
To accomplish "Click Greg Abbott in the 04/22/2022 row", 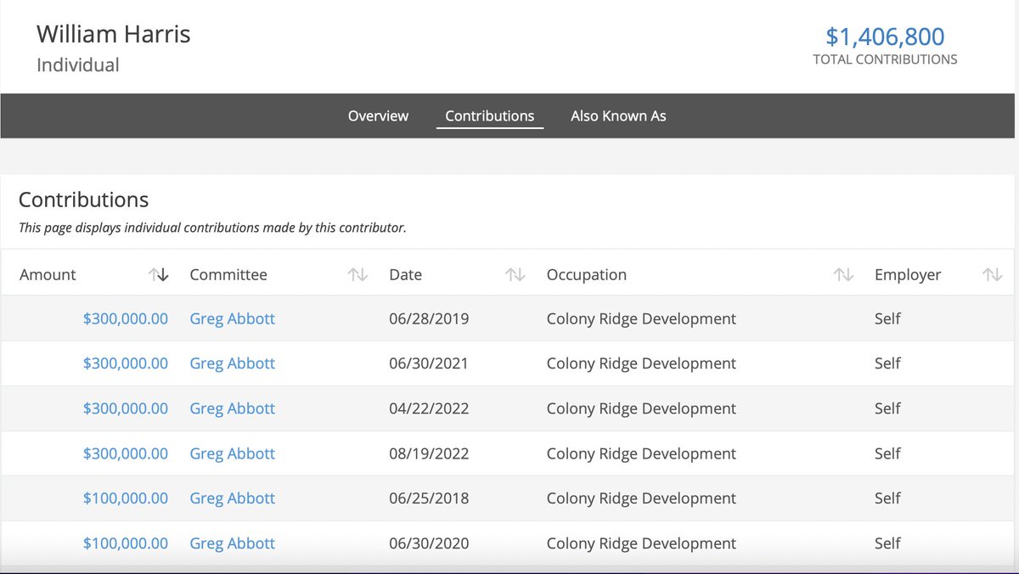I will (232, 408).
